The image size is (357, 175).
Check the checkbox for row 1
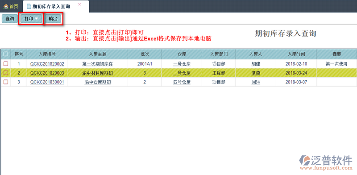click(x=6, y=64)
